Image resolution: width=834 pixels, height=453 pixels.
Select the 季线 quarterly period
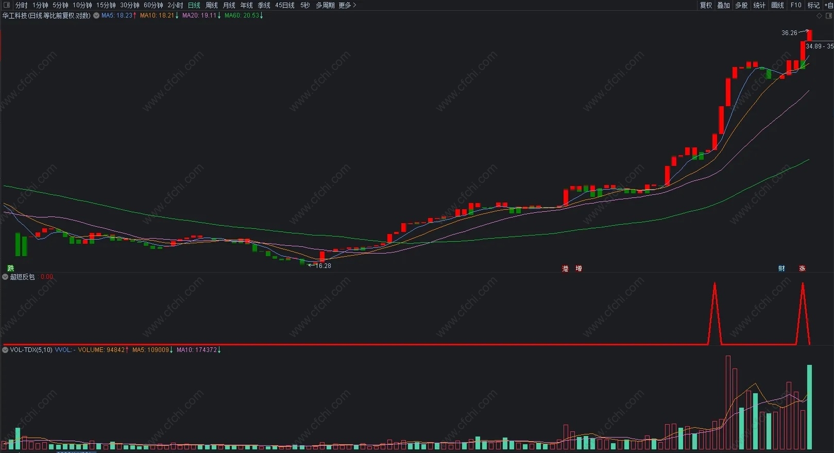(264, 5)
